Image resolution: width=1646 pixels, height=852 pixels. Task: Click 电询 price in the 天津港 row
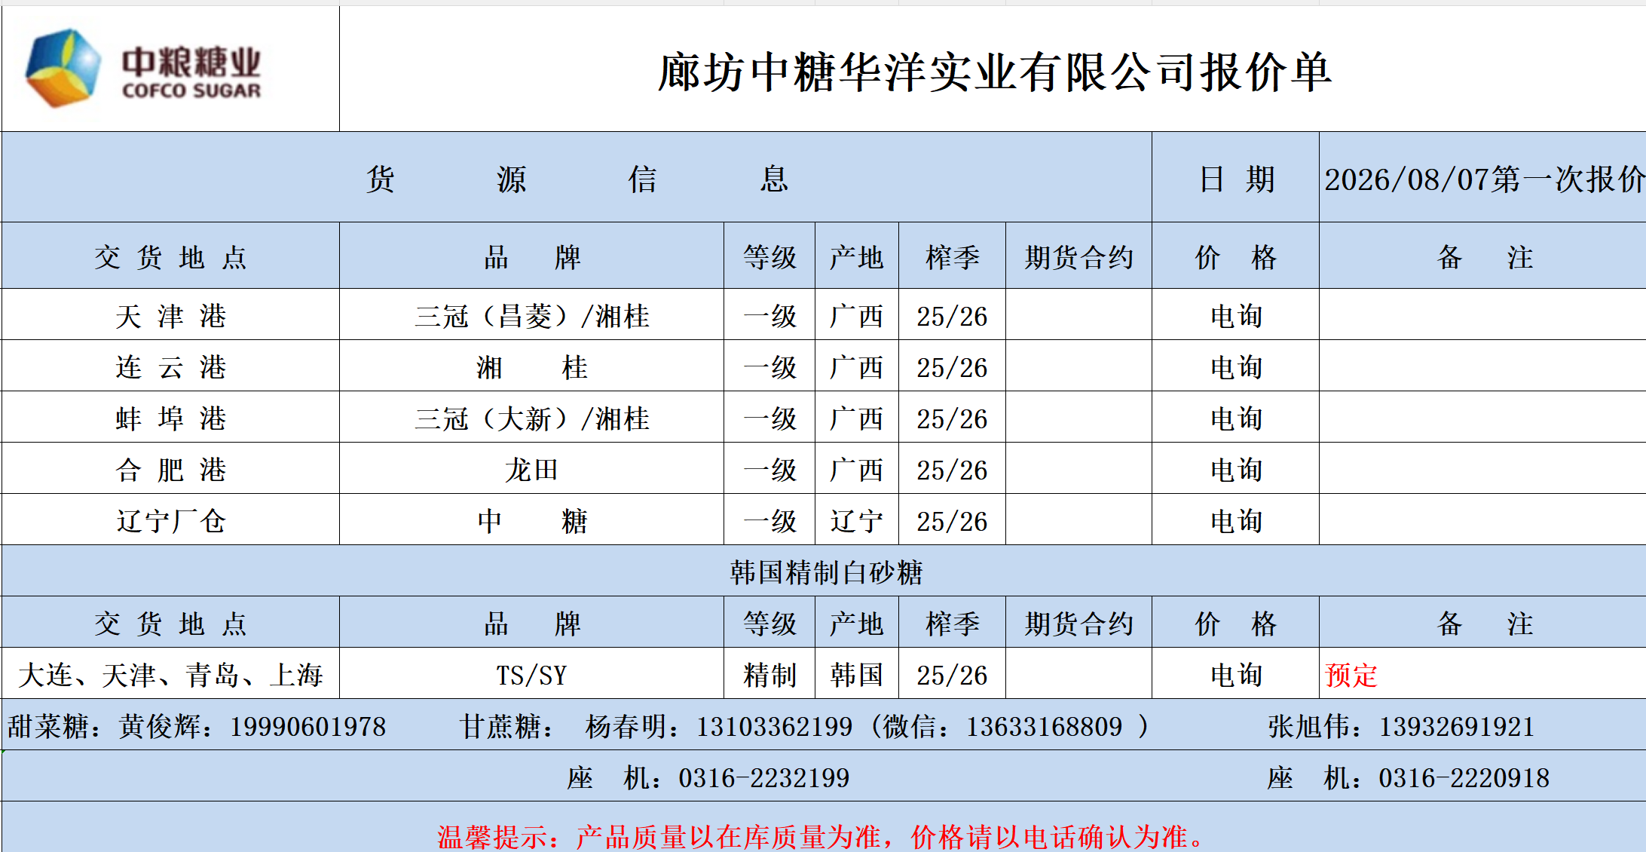pos(1235,315)
